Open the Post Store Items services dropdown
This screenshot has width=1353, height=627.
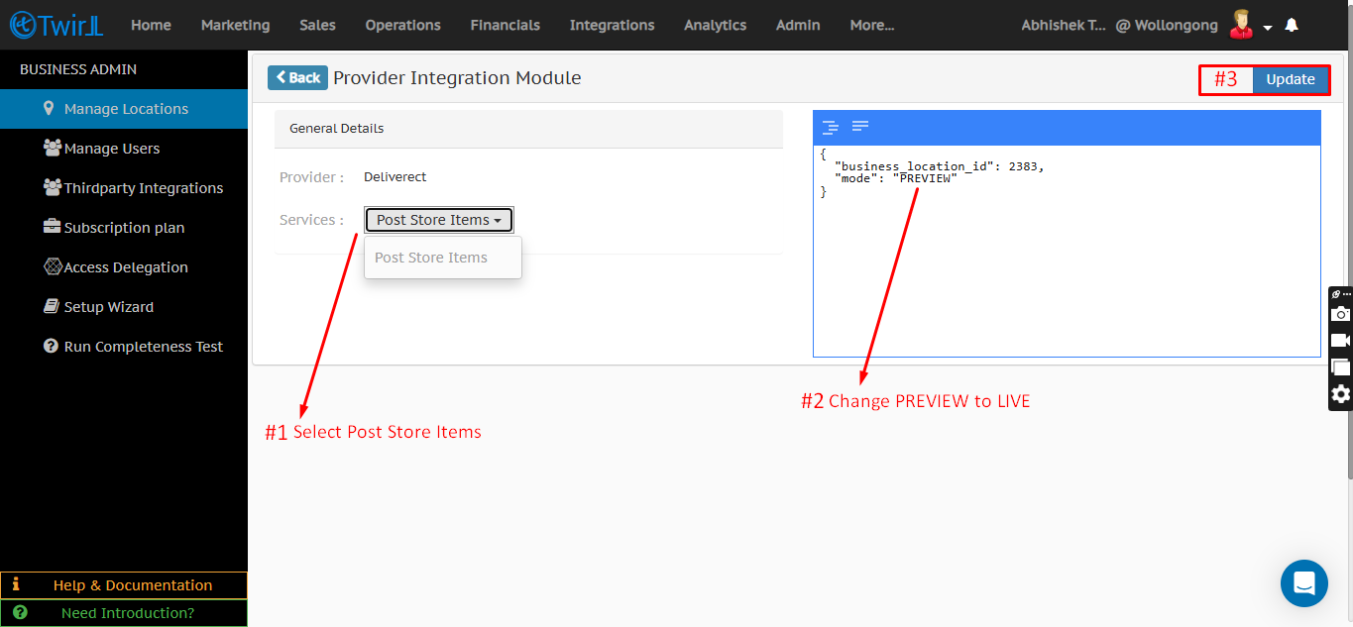click(x=438, y=220)
